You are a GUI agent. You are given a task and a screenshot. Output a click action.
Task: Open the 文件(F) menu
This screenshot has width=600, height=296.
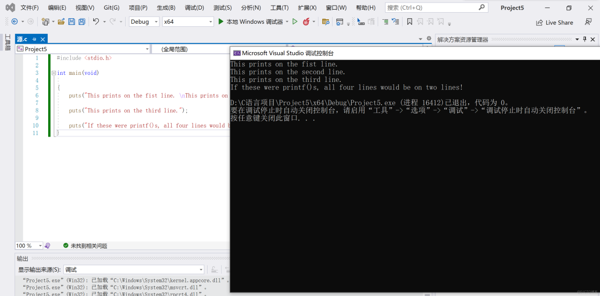point(29,8)
